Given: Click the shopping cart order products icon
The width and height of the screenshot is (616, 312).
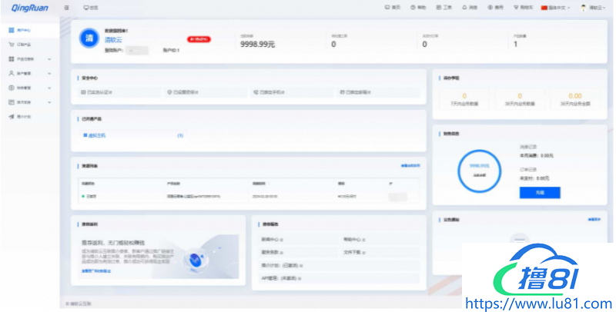Looking at the screenshot, I should pos(12,45).
